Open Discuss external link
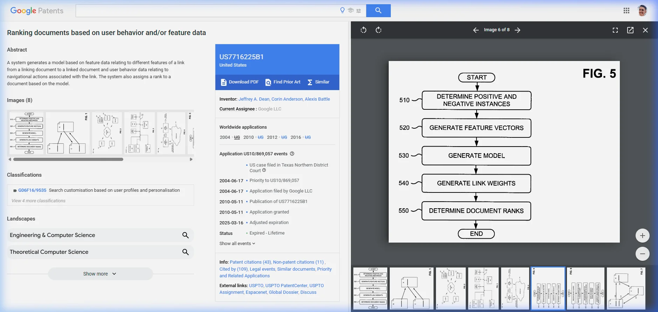This screenshot has height=312, width=658. (x=308, y=292)
